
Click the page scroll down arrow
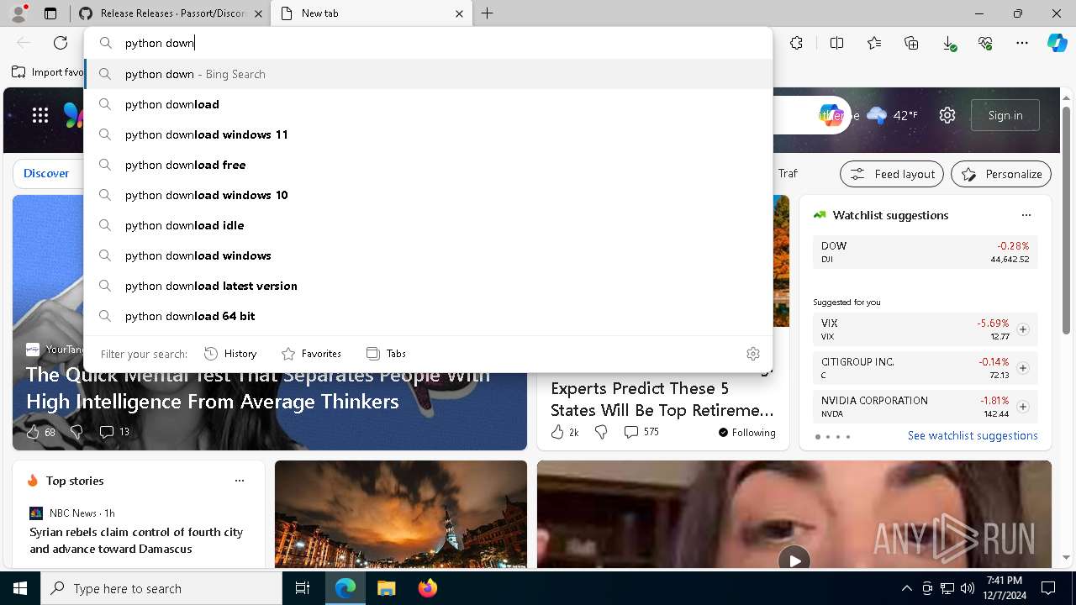(x=1067, y=557)
